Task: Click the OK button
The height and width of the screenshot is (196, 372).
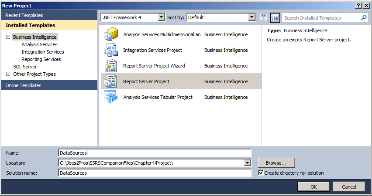Action: pos(313,187)
